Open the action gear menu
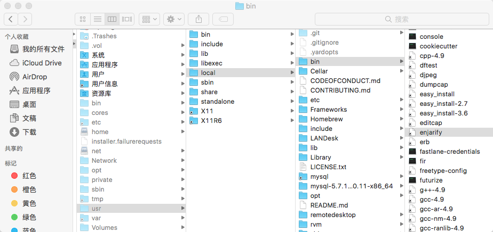 coord(174,19)
